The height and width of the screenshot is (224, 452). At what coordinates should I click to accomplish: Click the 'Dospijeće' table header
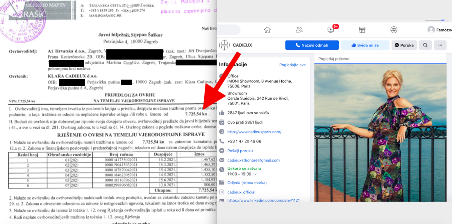pyautogui.click(x=163, y=154)
